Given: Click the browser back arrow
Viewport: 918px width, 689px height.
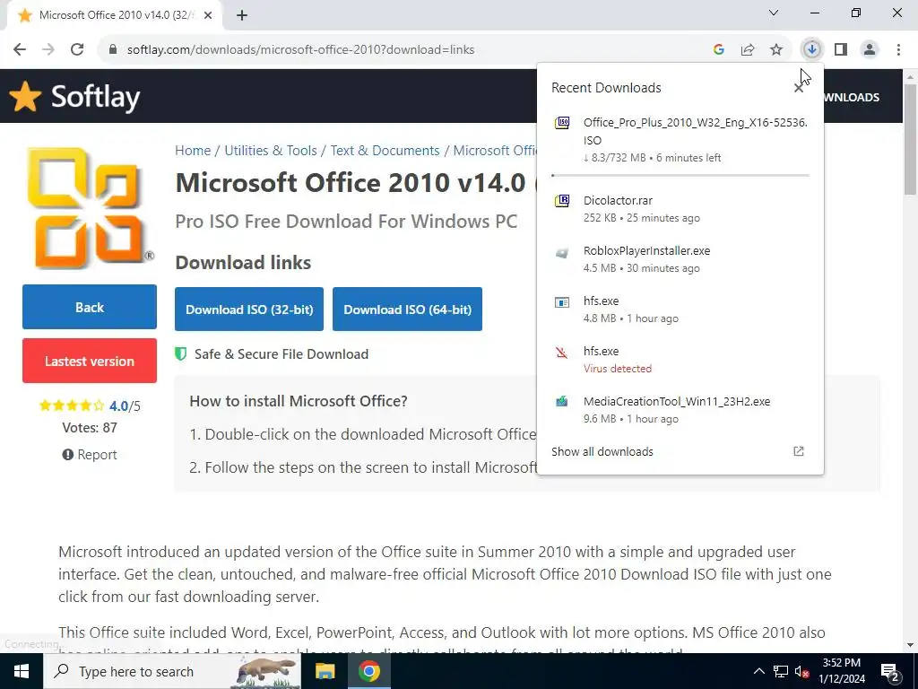Looking at the screenshot, I should [x=20, y=50].
